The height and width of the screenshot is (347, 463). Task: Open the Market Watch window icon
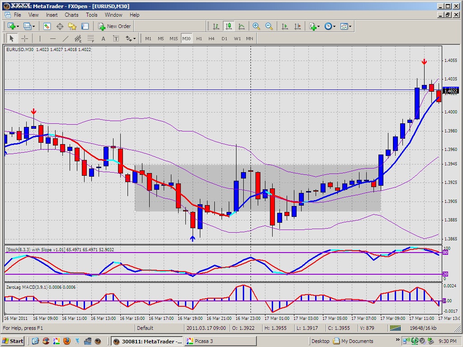click(47, 26)
